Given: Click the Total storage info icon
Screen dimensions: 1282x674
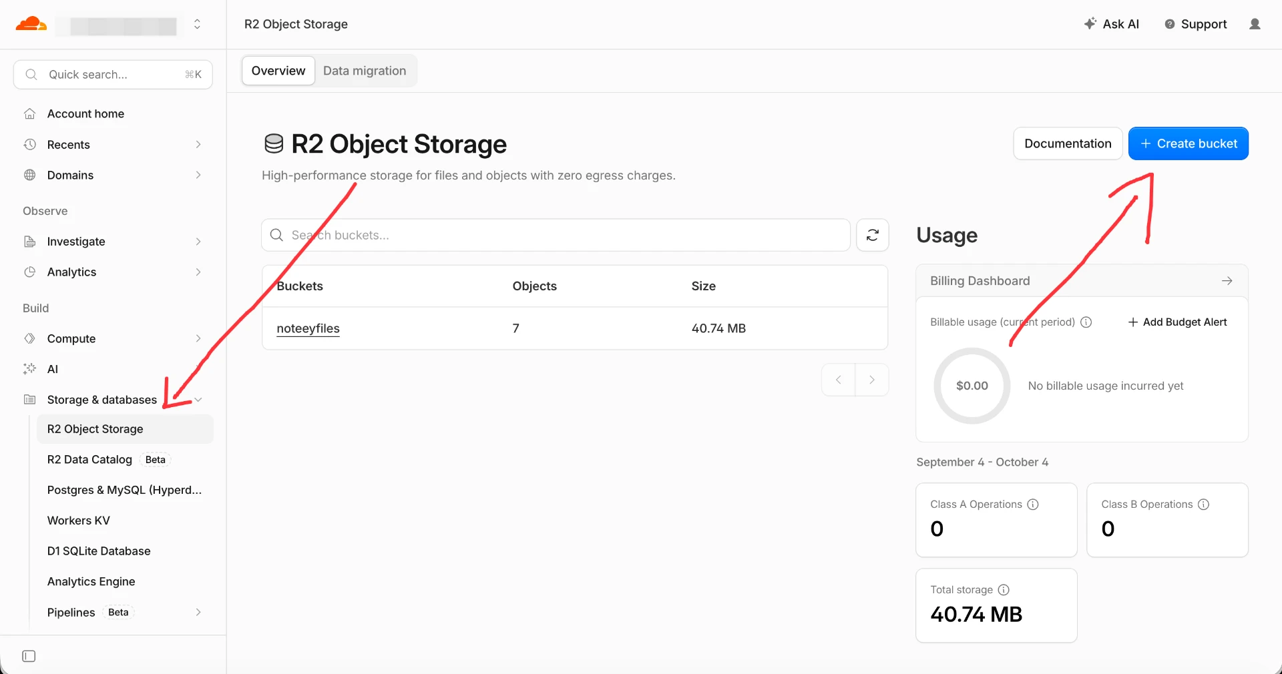Looking at the screenshot, I should [x=1003, y=590].
